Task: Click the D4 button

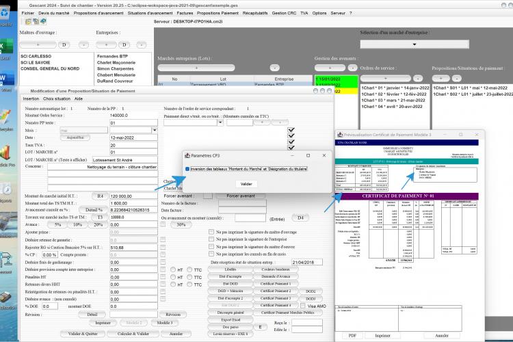Action: 300,218
